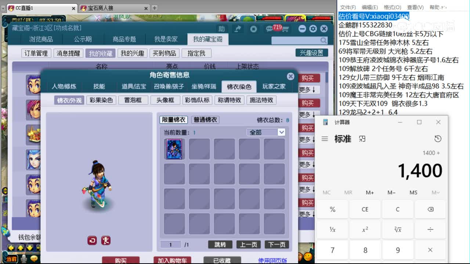470x264 pixels.
Task: Open the 全部 filter dropdown
Action: 266,132
